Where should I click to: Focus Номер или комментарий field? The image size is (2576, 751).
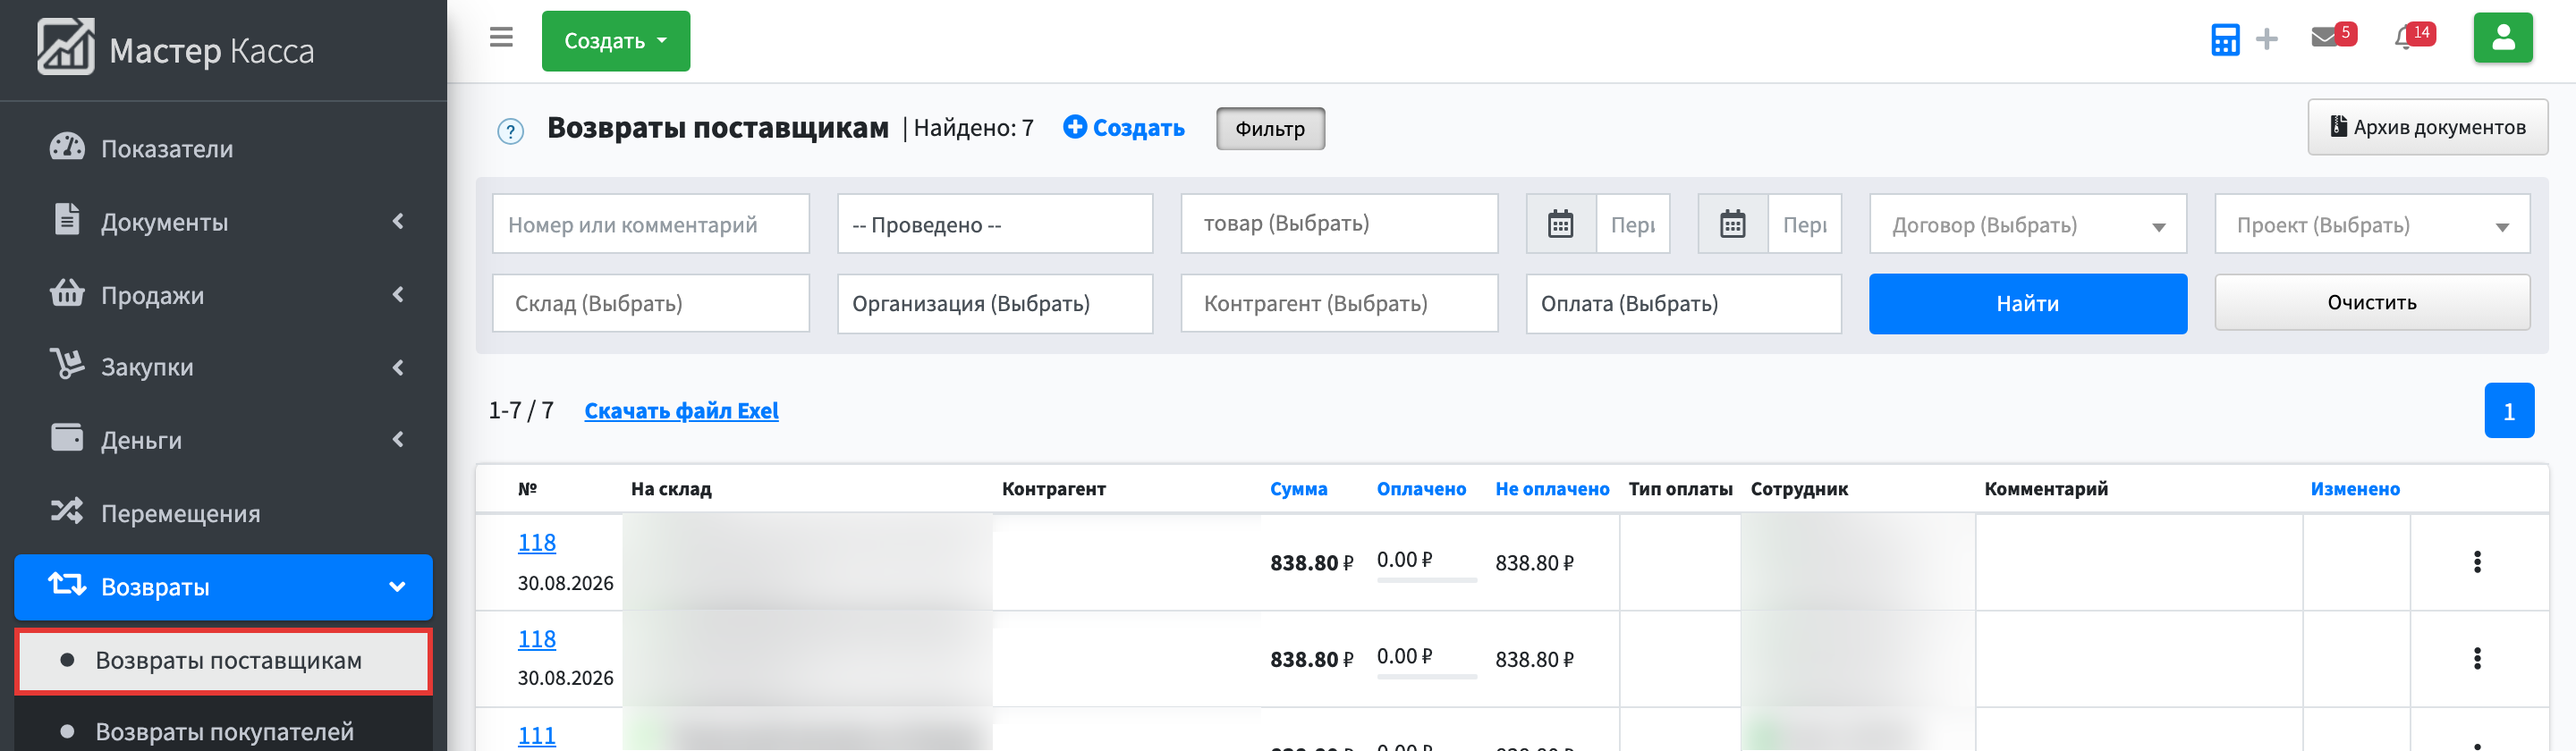650,224
